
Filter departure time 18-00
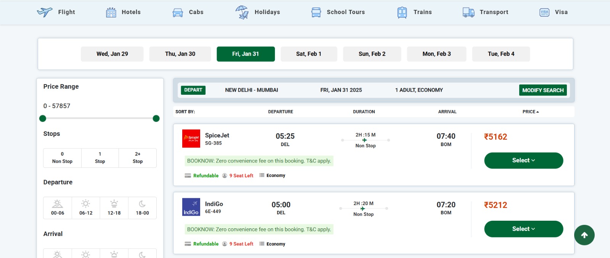(x=142, y=208)
